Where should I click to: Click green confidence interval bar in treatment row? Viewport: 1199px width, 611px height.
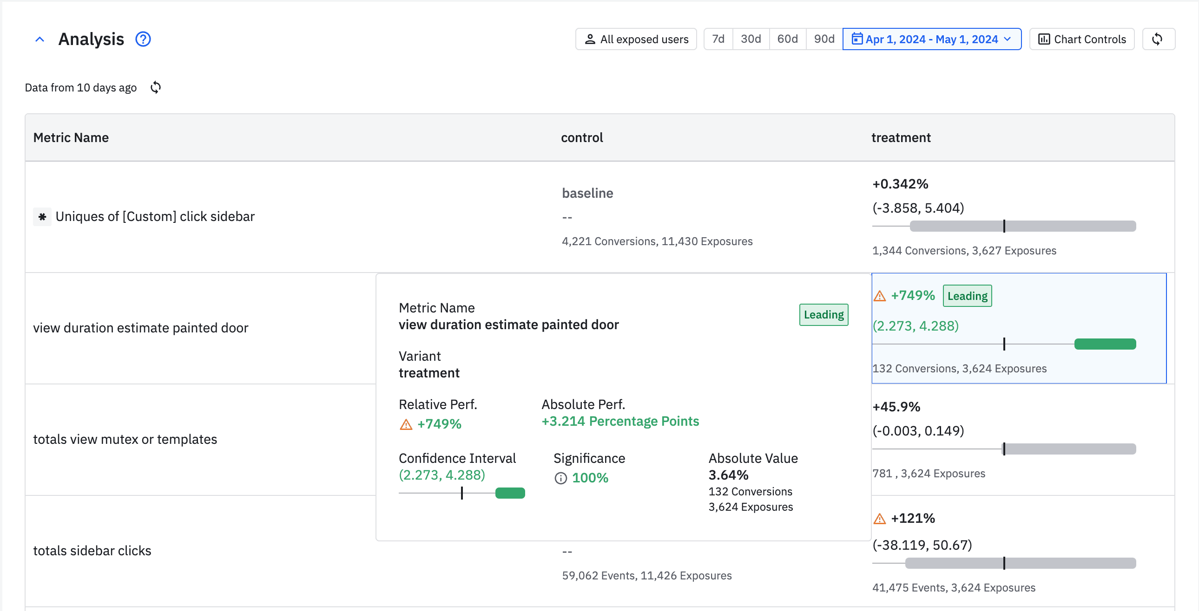pos(1105,344)
